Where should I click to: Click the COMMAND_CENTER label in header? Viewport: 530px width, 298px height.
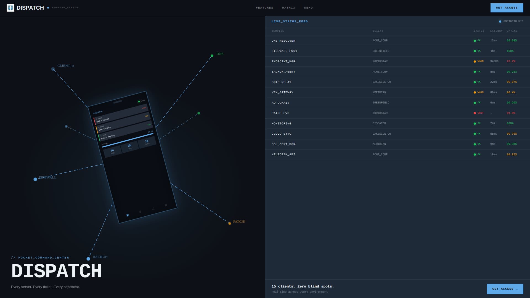[x=65, y=8]
